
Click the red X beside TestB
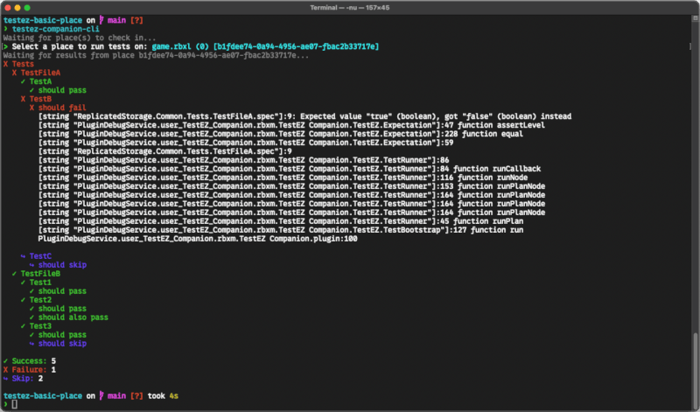point(23,99)
